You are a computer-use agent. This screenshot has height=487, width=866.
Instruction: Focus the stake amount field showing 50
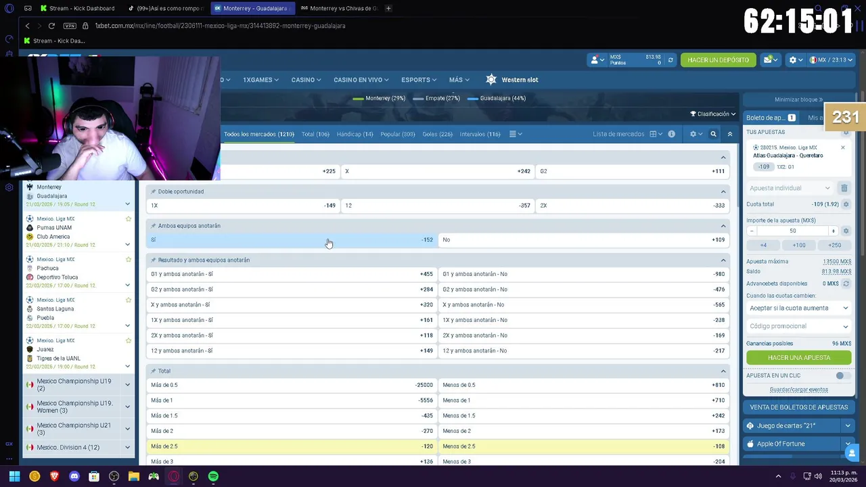pos(792,231)
